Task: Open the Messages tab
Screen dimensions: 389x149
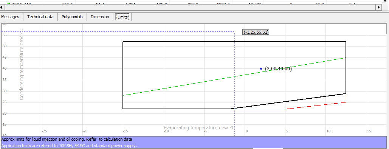Action: pyautogui.click(x=10, y=17)
